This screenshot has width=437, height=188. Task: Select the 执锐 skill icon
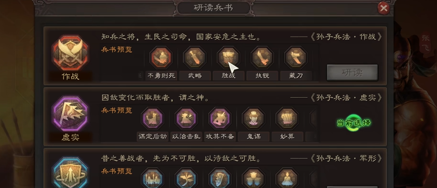(x=262, y=58)
